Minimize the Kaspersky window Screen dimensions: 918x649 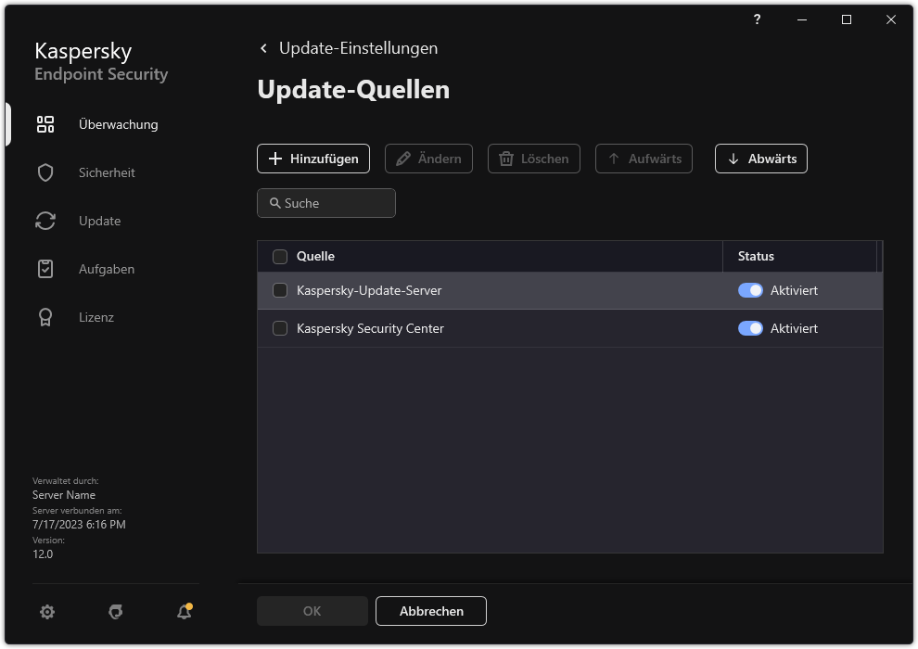(x=802, y=19)
